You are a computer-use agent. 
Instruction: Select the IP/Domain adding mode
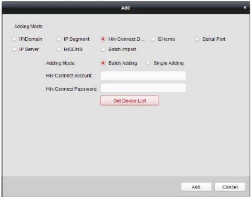pos(14,39)
